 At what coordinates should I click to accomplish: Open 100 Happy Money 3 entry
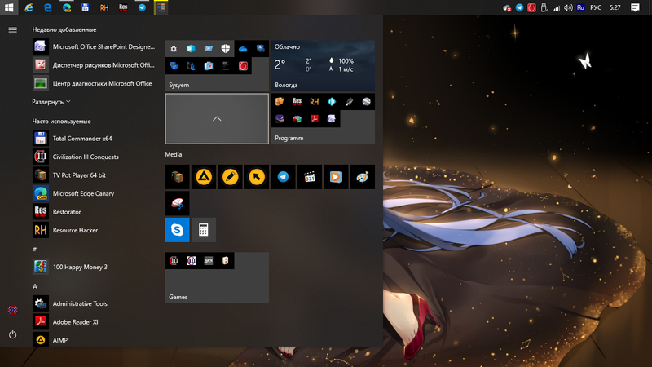click(x=95, y=267)
